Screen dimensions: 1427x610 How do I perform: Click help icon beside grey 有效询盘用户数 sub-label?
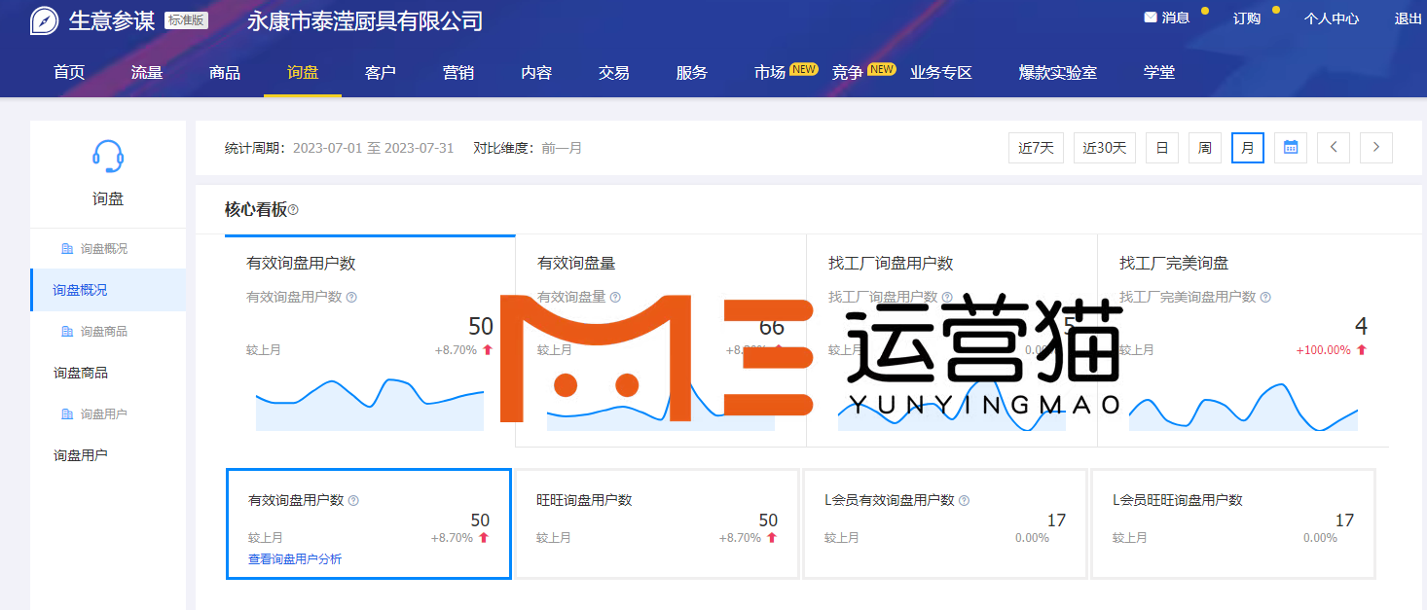[351, 298]
